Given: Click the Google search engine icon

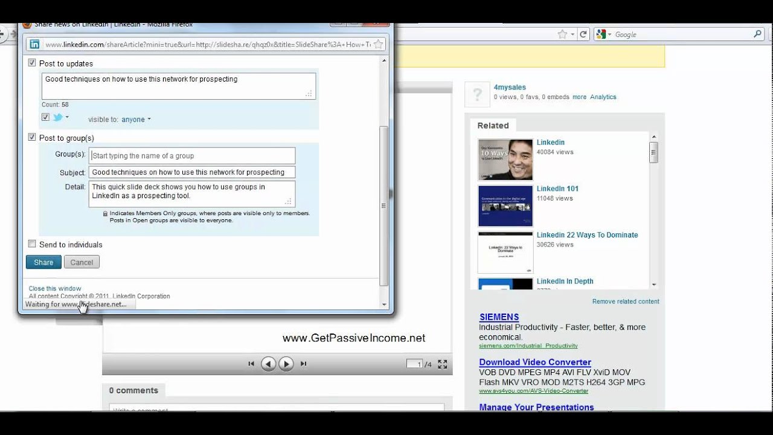Looking at the screenshot, I should coord(601,34).
